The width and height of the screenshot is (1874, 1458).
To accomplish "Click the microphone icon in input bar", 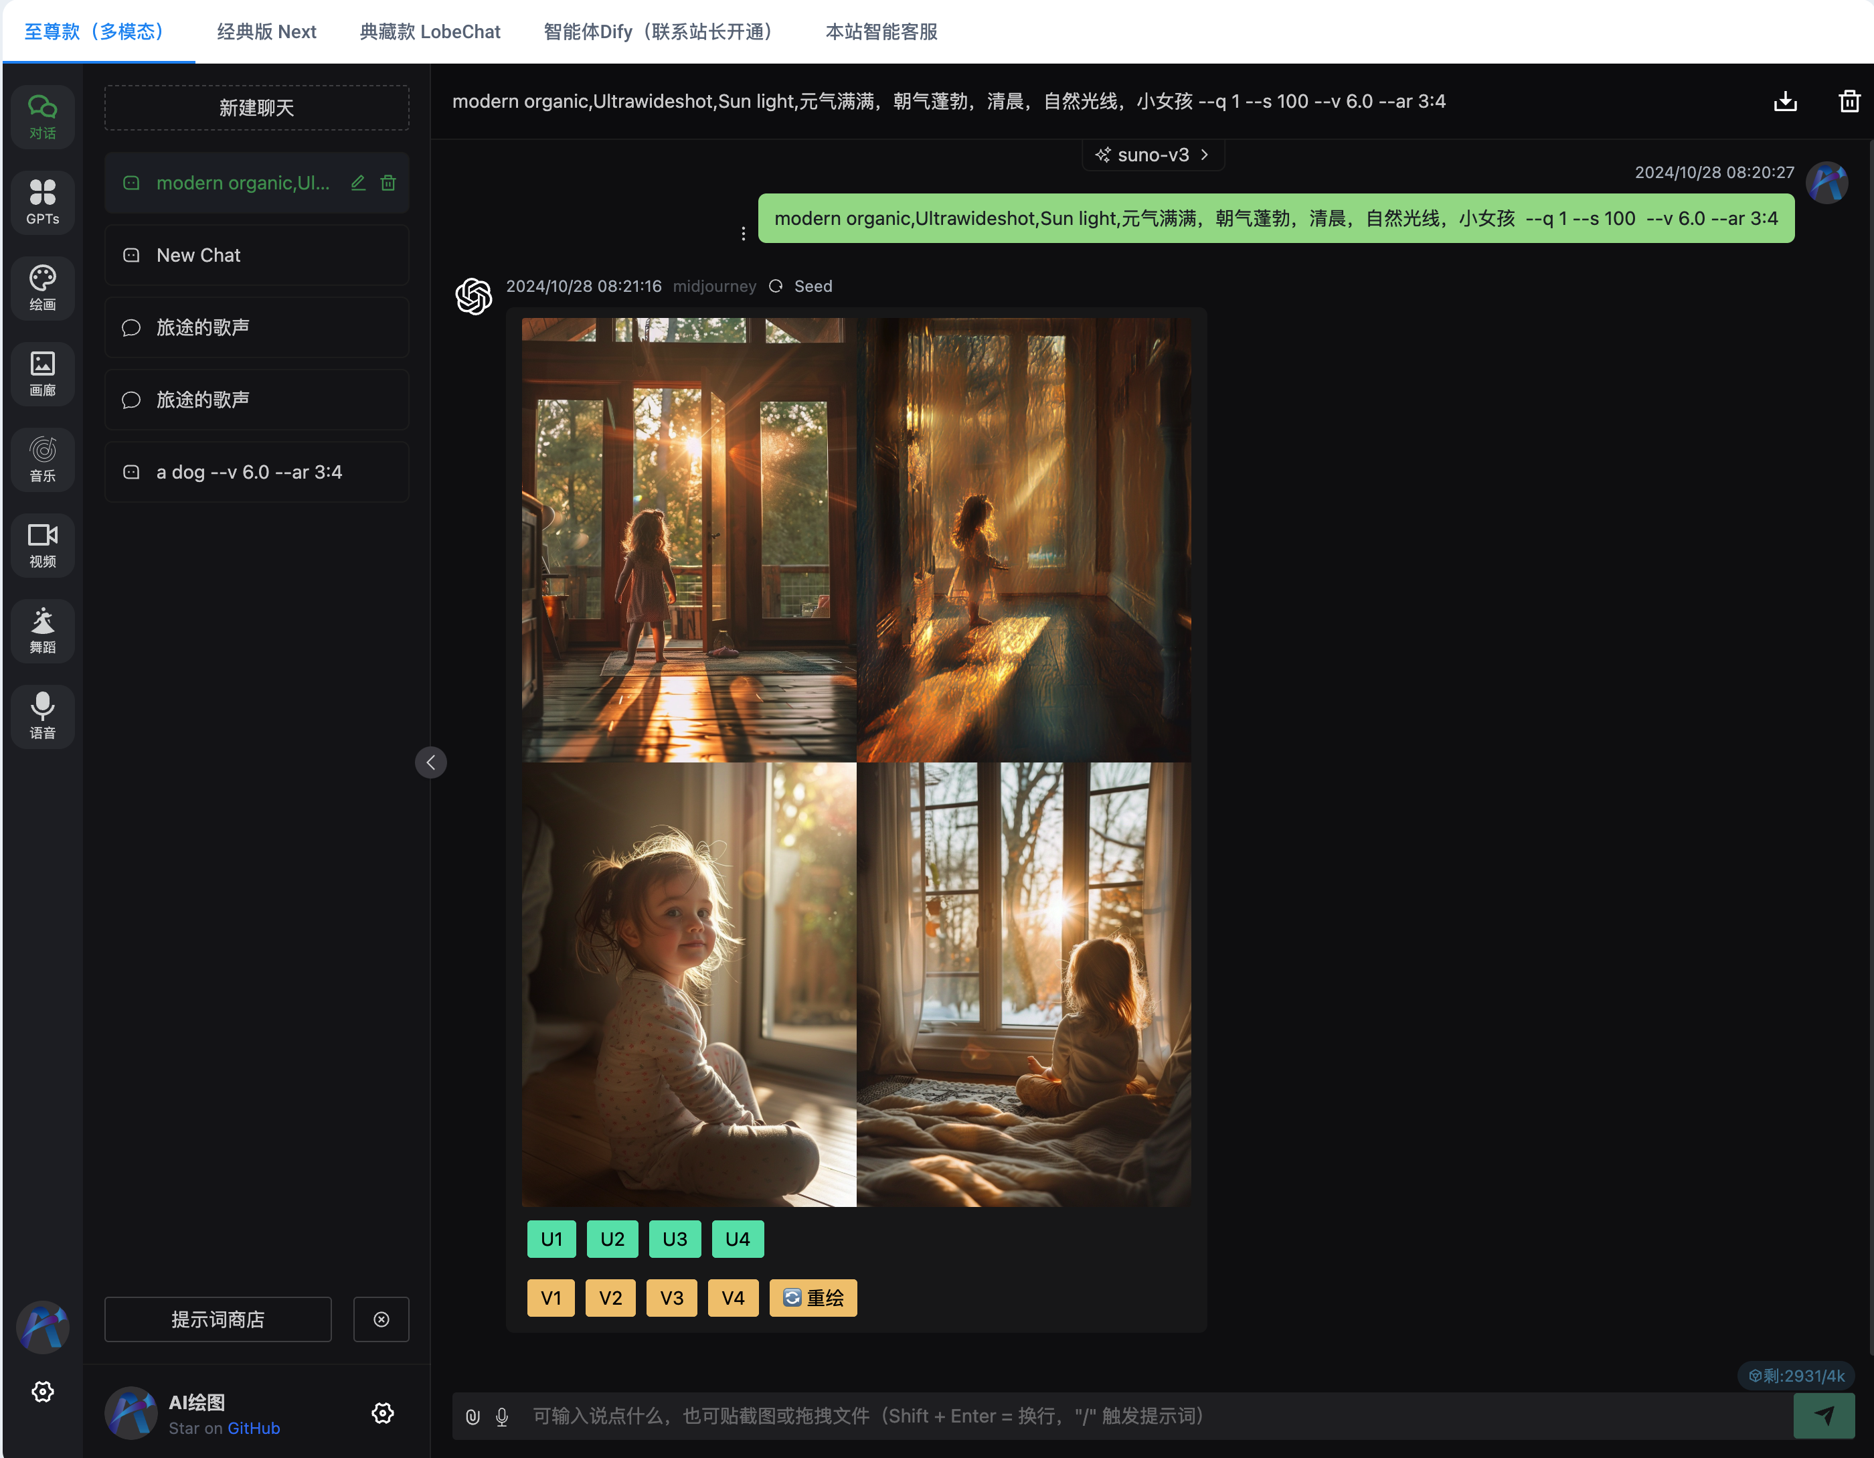I will [502, 1416].
